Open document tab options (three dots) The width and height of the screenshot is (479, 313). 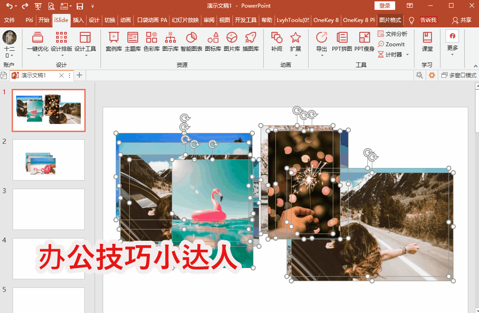(70, 75)
